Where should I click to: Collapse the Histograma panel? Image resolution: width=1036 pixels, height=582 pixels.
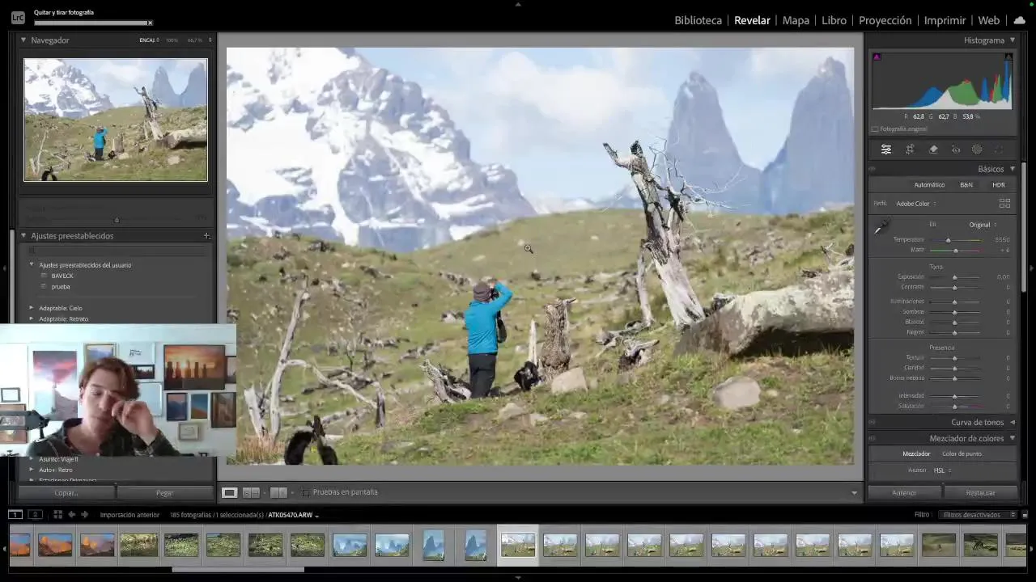coord(1013,40)
